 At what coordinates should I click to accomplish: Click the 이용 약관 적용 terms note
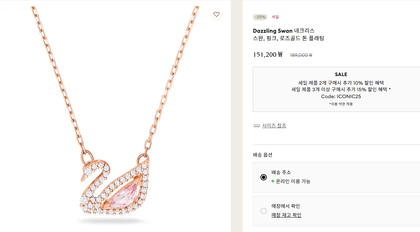point(341,104)
